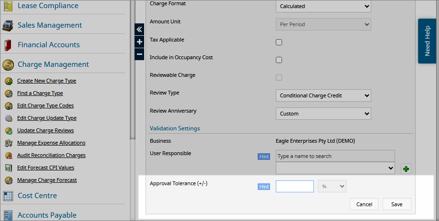This screenshot has width=439, height=221.
Task: Open the Review Anniversary dropdown
Action: (x=324, y=114)
